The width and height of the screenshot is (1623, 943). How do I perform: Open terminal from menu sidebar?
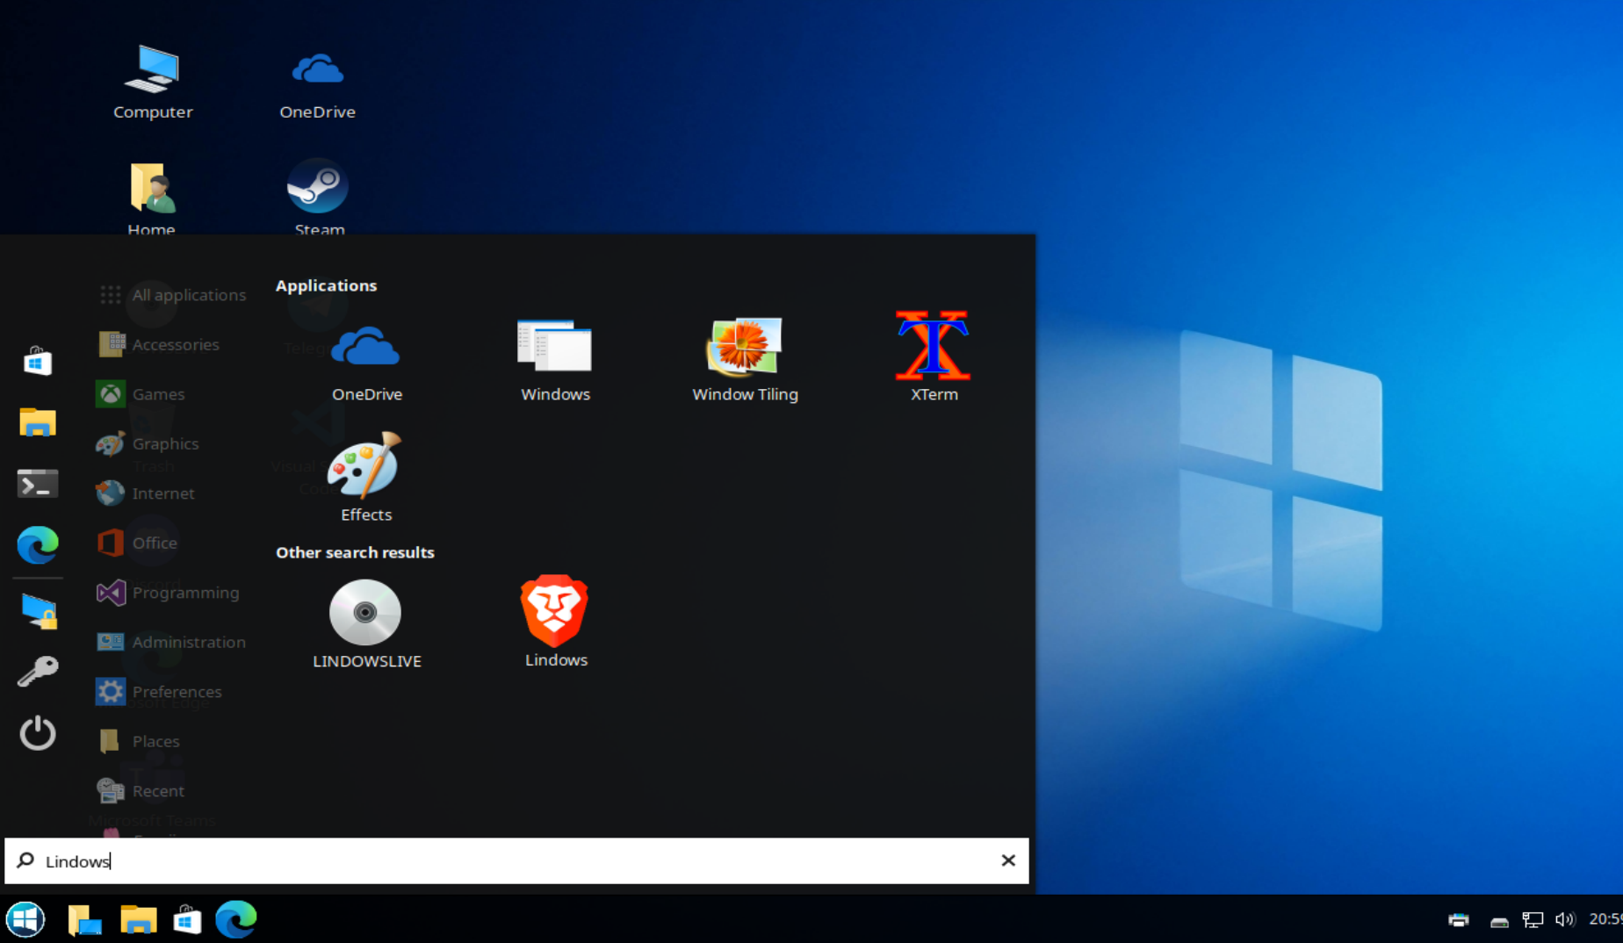(x=37, y=484)
